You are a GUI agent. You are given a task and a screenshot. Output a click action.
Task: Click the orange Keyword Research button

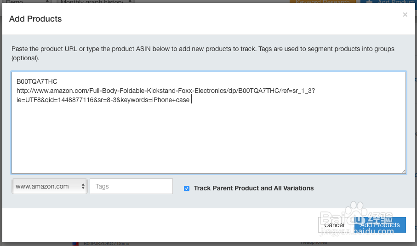323,1
